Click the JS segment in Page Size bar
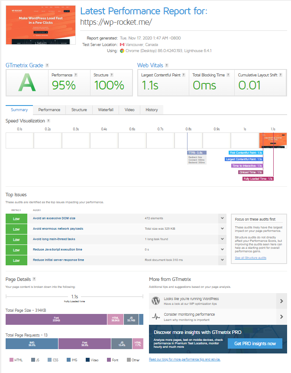Image resolution: width=291 pixels, height=373 pixels. 131,319
